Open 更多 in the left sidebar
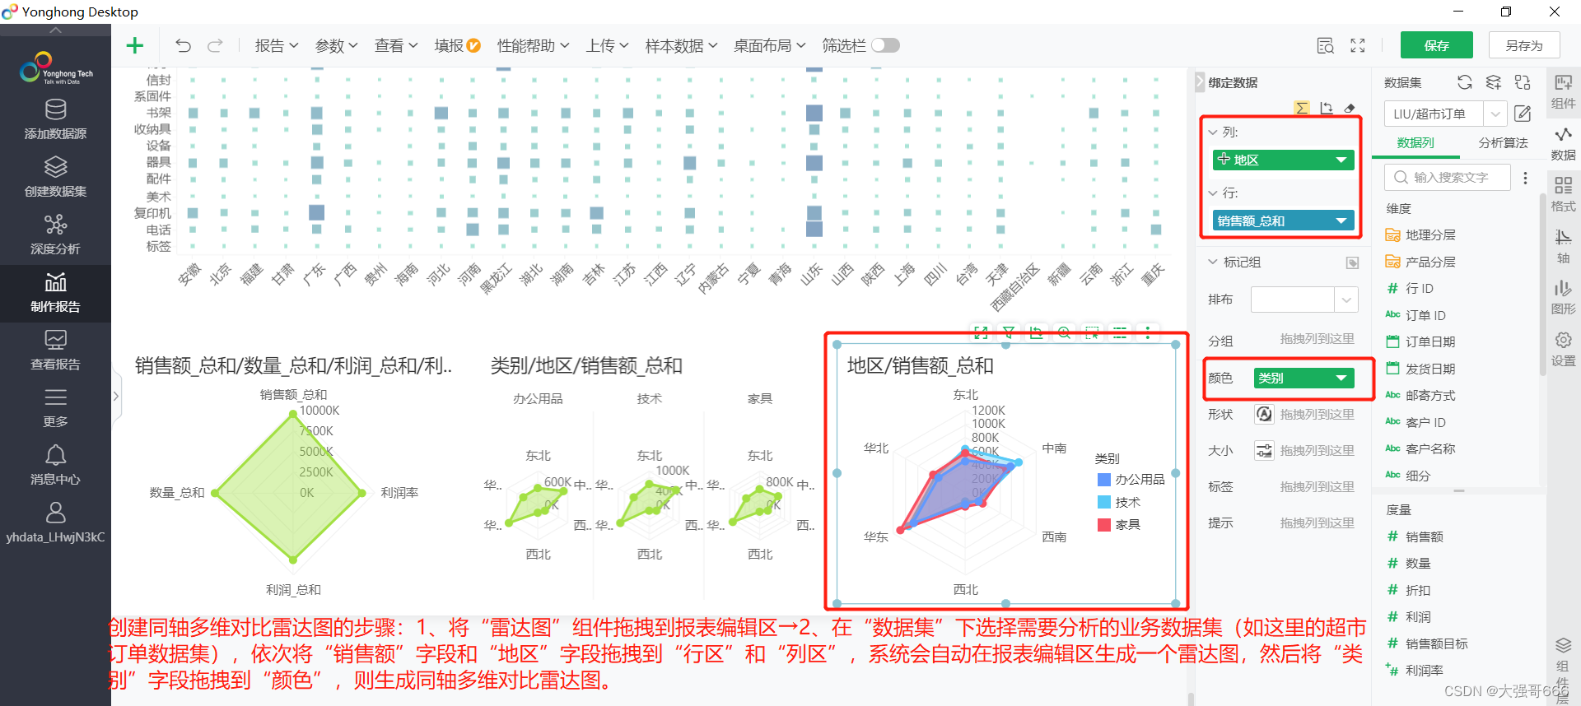1581x706 pixels. (55, 407)
